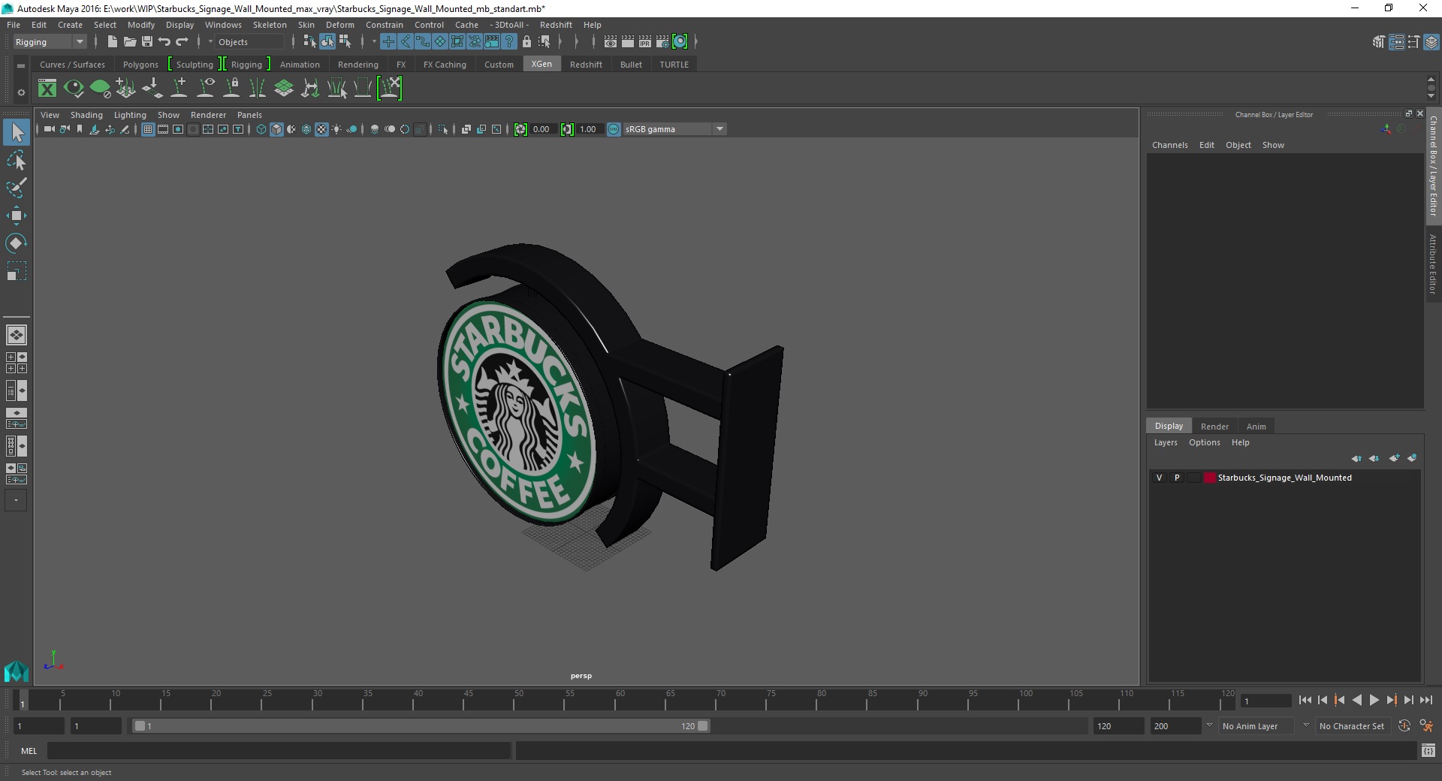
Task: Open the Objects selection mask dropdown arrow
Action: tap(210, 42)
